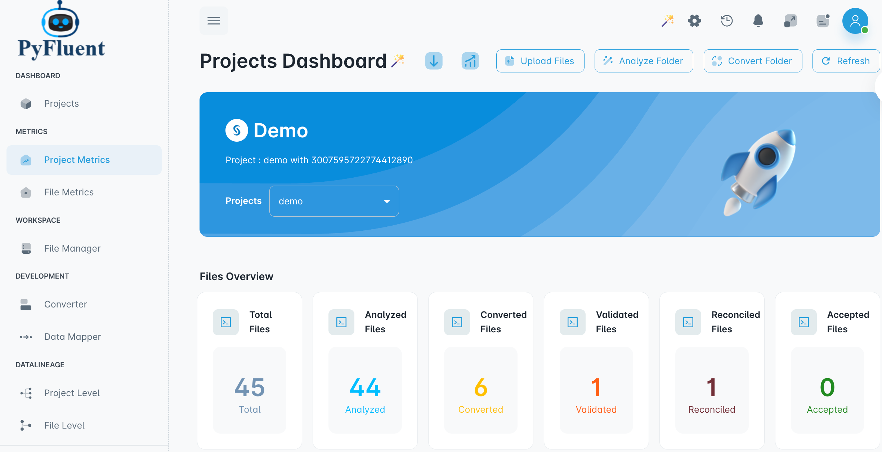Click the WORKSPACE section label
The width and height of the screenshot is (882, 452).
[38, 220]
